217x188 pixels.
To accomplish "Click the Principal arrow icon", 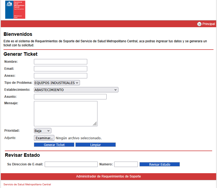I will pos(199,24).
